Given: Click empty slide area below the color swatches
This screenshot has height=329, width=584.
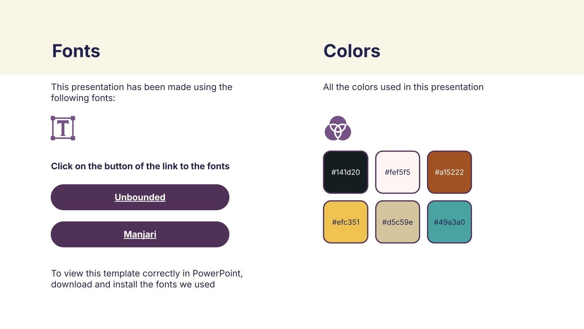Looking at the screenshot, I should point(398,285).
